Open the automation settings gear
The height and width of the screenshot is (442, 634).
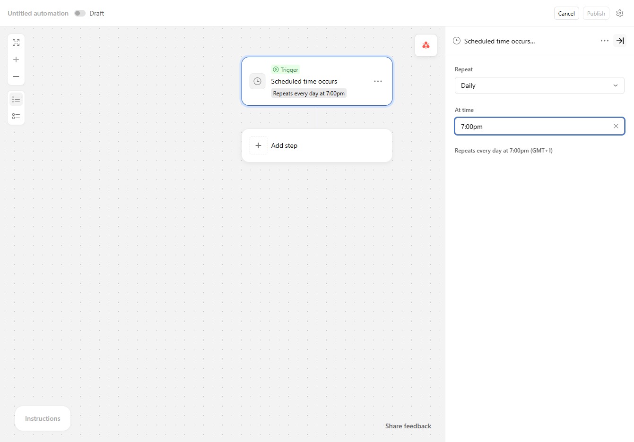coord(620,13)
